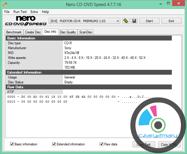Switch to the Benchmark tab
187x154 pixels.
point(14,32)
